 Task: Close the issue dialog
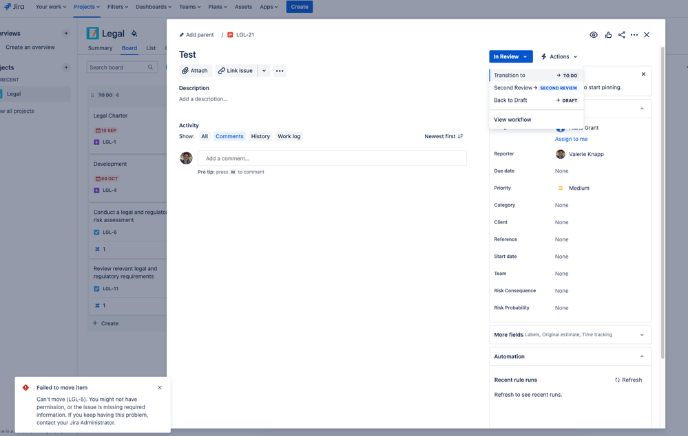click(x=647, y=34)
